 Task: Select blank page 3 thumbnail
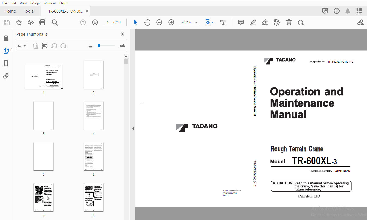[x=44, y=115]
